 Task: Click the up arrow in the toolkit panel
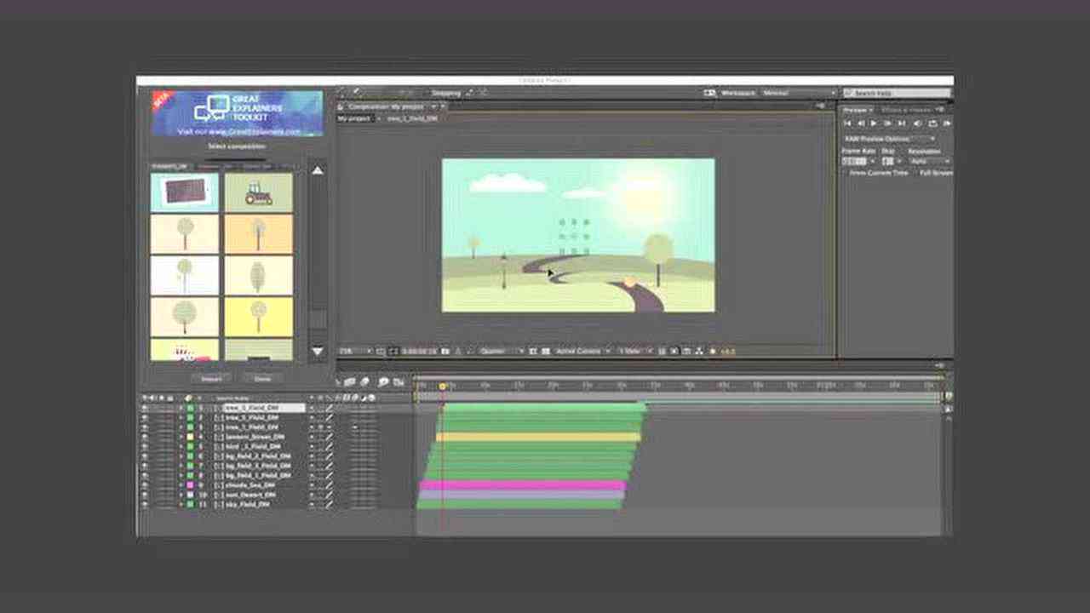[318, 171]
